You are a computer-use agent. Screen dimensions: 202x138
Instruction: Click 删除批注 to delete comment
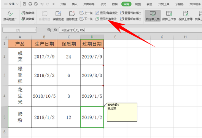point(72,16)
